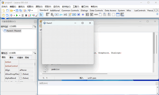Click the build mode gear icon
Viewport: 159px width, 95px height.
[x=11, y=15]
